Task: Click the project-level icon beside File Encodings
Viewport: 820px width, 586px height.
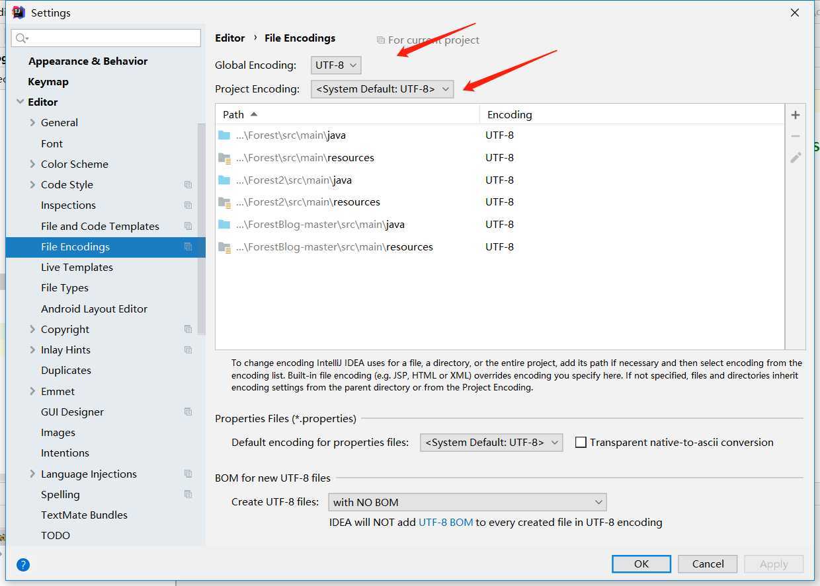Action: point(188,246)
